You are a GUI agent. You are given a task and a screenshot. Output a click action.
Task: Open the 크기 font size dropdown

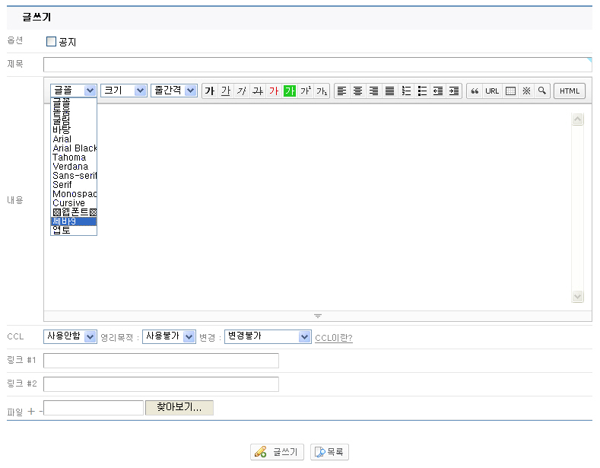(124, 90)
